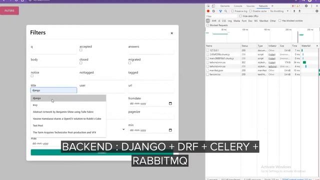
Task: Import HAR file with the up arrow
Action: click(294, 11)
